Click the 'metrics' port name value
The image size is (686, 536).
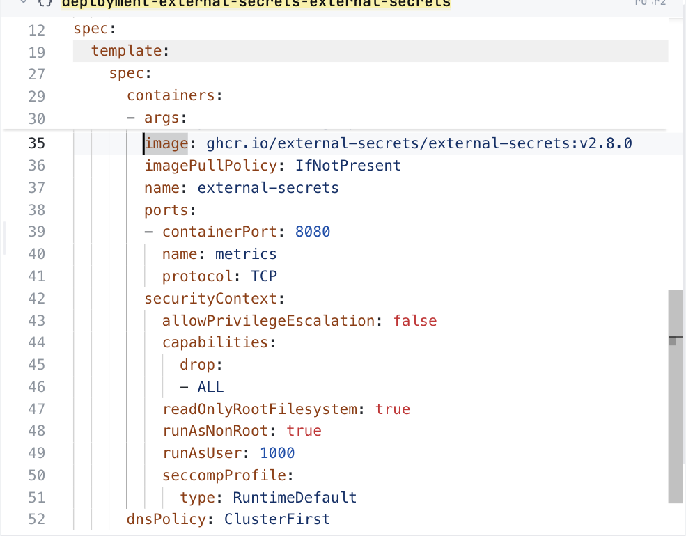(x=246, y=254)
